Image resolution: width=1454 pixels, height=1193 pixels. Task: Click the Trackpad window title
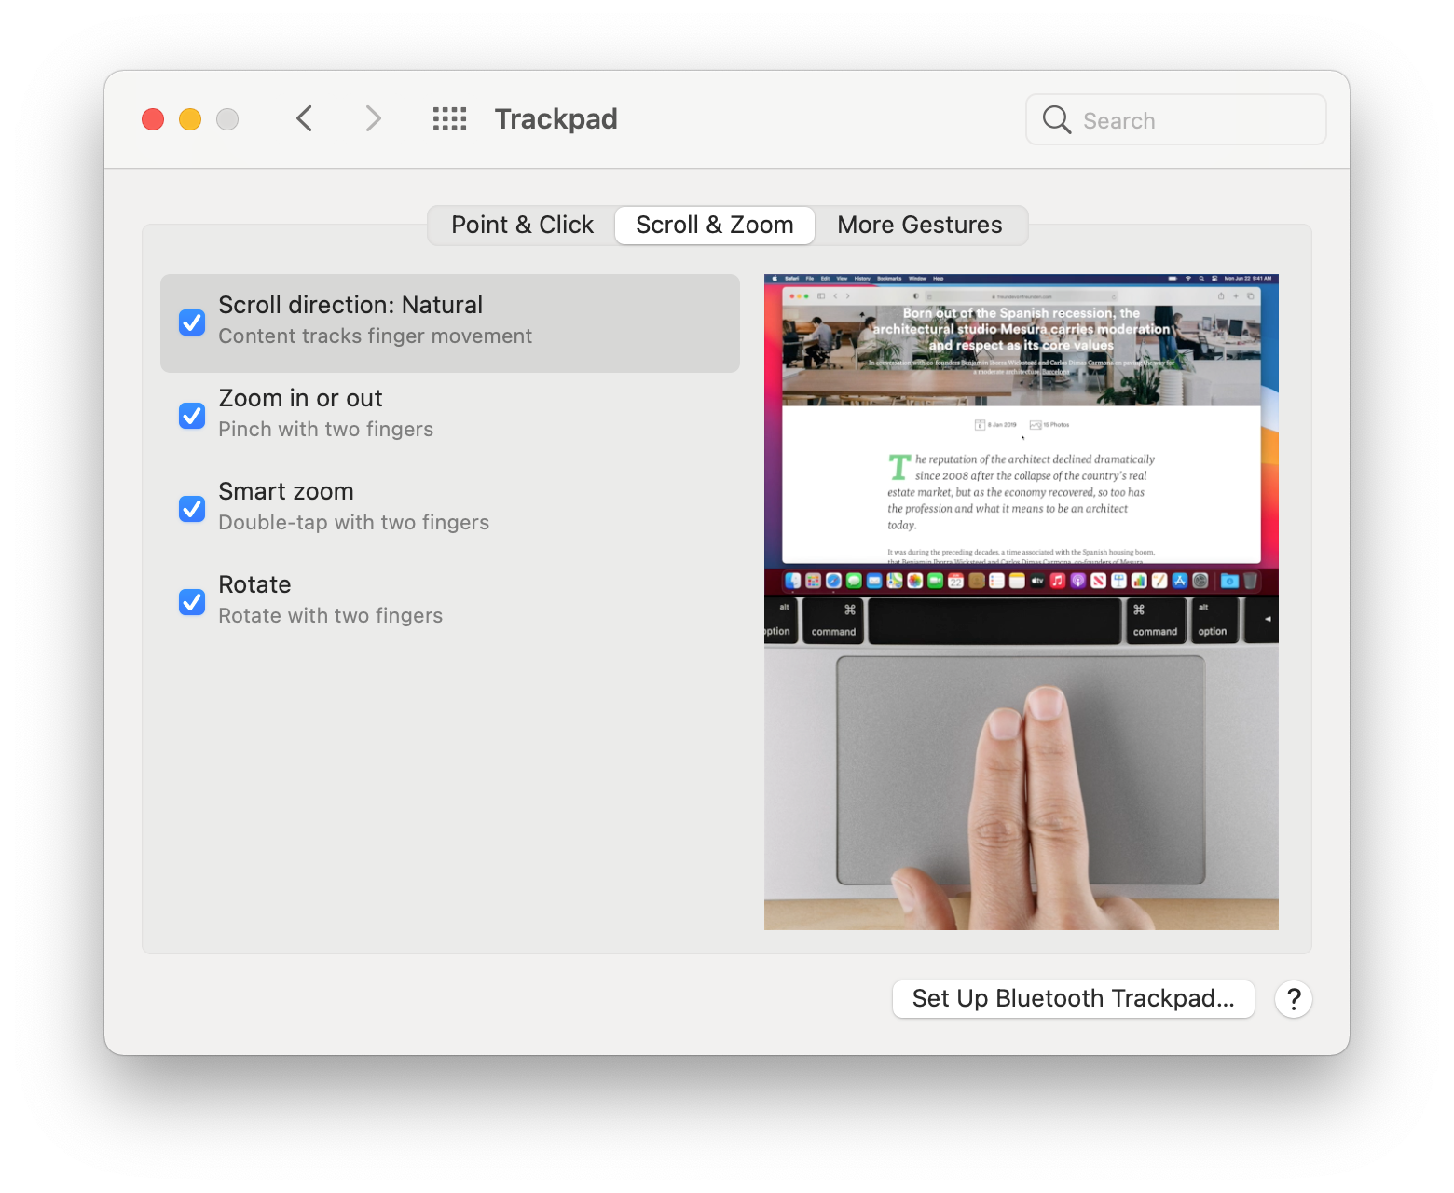tap(556, 119)
